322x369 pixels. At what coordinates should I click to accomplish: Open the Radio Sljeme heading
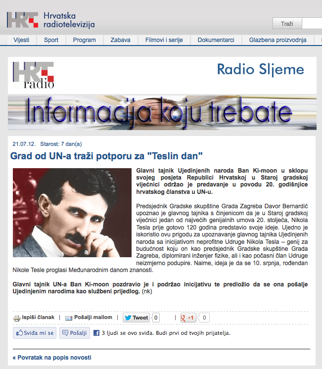[x=260, y=69]
